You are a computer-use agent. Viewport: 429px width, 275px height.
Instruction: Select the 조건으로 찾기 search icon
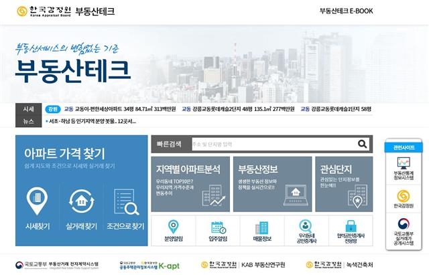point(125,201)
